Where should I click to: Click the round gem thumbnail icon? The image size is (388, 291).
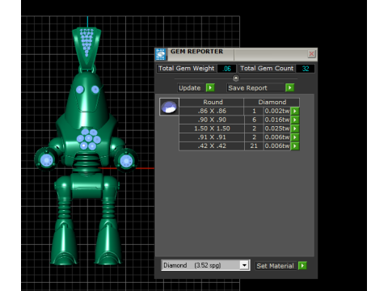point(169,107)
